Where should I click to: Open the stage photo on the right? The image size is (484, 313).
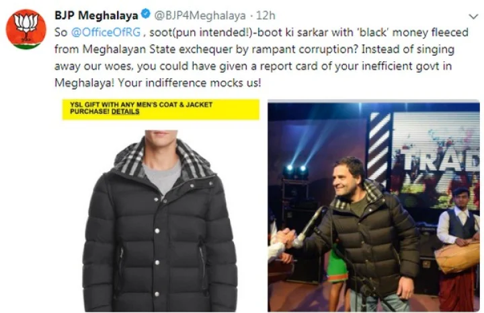(374, 206)
